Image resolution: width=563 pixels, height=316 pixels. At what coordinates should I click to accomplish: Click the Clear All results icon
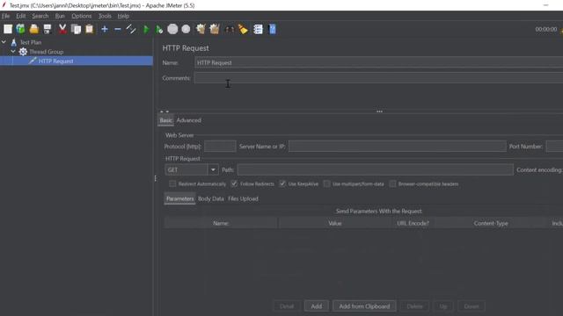[x=215, y=29]
